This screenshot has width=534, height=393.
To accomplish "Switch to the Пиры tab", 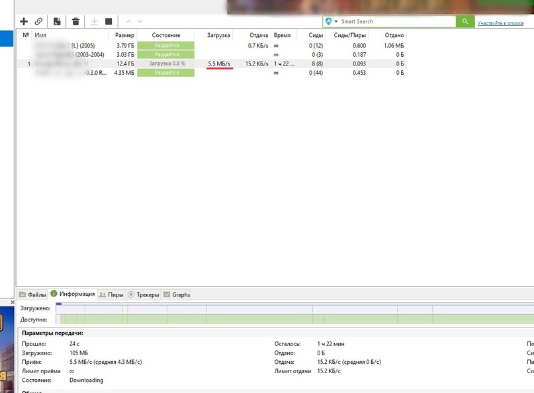I will click(x=111, y=294).
